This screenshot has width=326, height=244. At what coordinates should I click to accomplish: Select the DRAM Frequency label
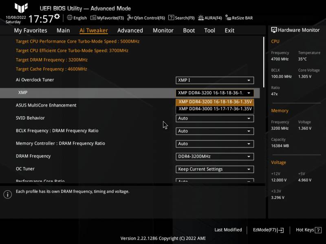[x=33, y=156]
